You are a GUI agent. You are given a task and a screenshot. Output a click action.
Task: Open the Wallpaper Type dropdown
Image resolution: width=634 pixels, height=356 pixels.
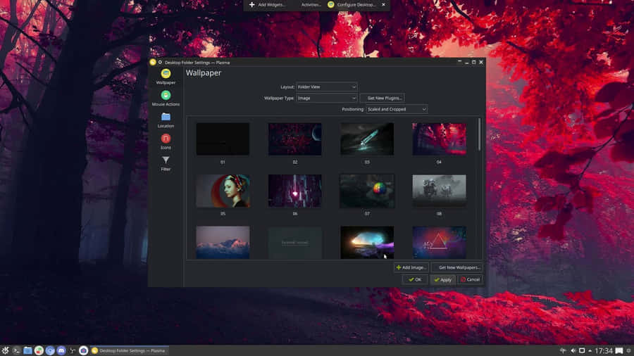point(326,98)
